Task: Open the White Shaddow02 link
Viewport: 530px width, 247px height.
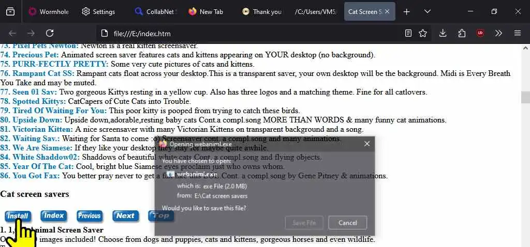Action: tap(46, 157)
